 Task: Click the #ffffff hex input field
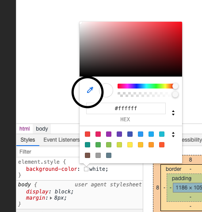coord(126,108)
